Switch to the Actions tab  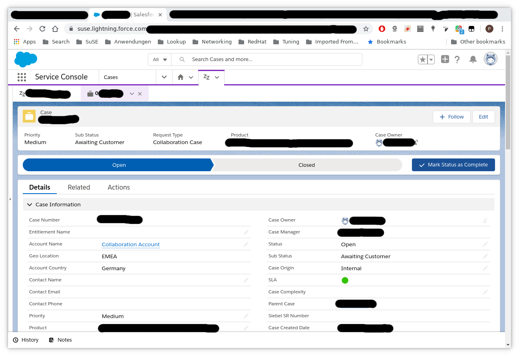pyautogui.click(x=118, y=187)
